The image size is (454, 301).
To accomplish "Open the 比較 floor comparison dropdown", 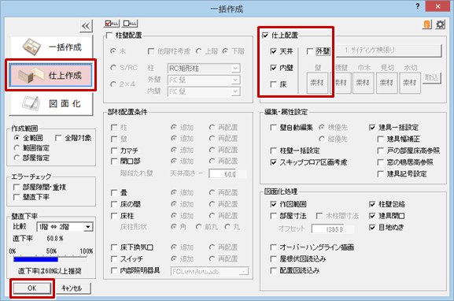I will 65,227.
